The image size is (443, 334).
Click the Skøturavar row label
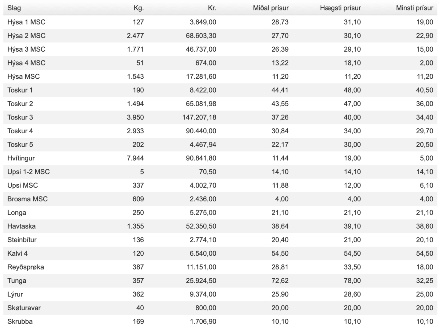[24, 308]
